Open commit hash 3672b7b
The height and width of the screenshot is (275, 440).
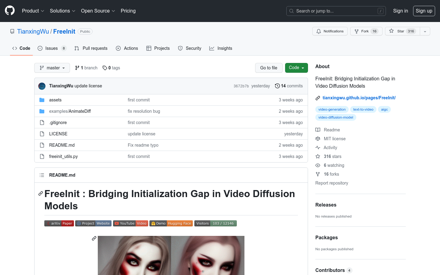[x=241, y=86]
